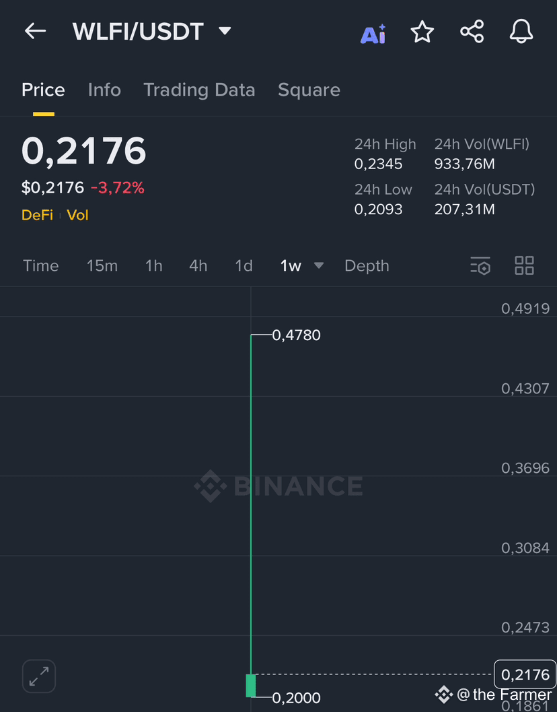Select the 4h chart interval
Image resolution: width=557 pixels, height=712 pixels.
click(x=198, y=265)
